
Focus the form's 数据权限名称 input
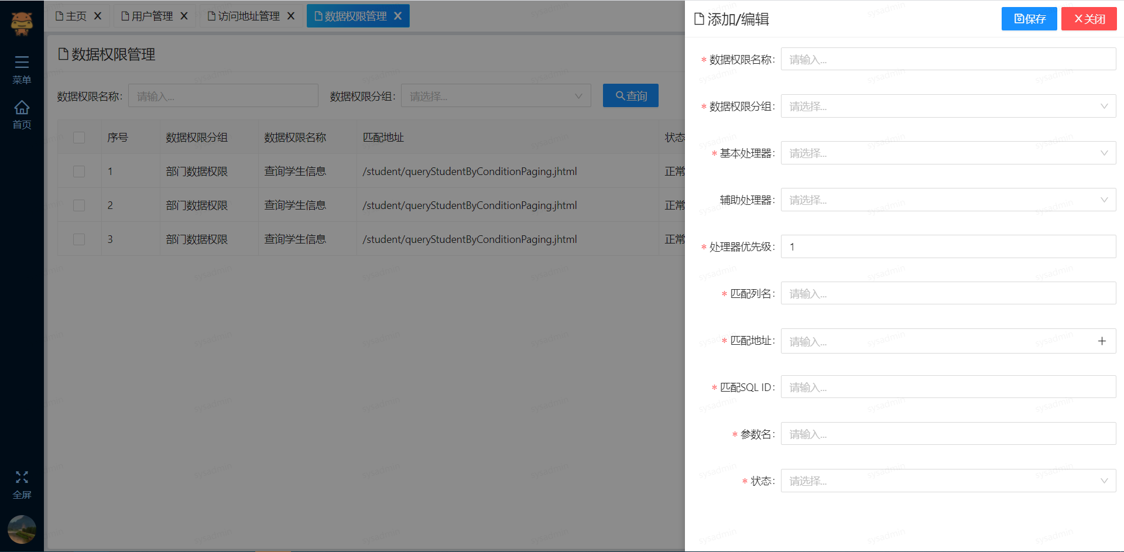(948, 59)
